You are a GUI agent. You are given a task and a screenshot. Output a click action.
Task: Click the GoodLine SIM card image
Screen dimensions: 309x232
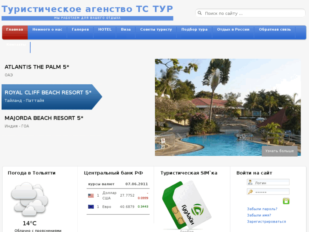tap(187, 205)
